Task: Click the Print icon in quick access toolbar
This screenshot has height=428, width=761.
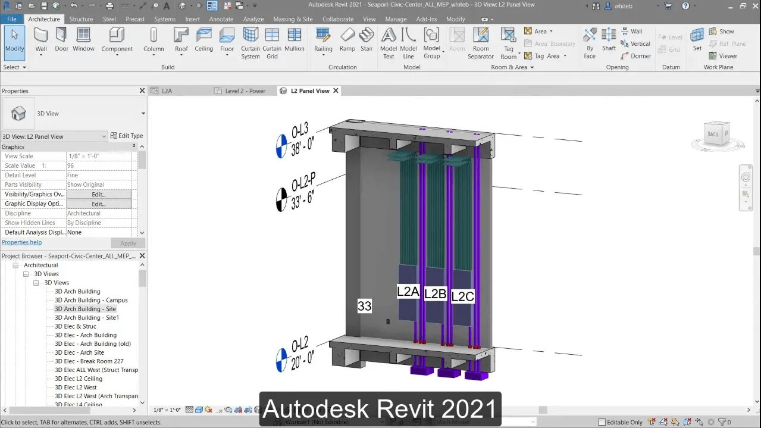Action: pos(109,6)
